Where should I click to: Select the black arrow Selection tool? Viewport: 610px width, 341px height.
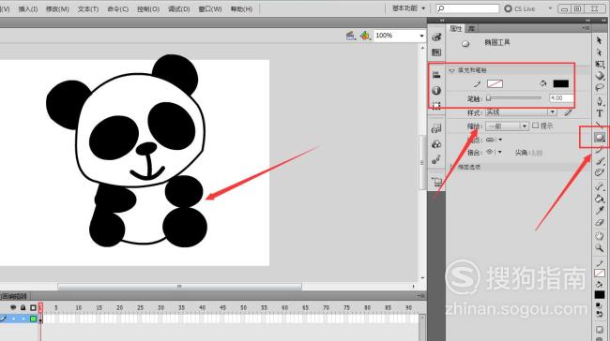599,40
